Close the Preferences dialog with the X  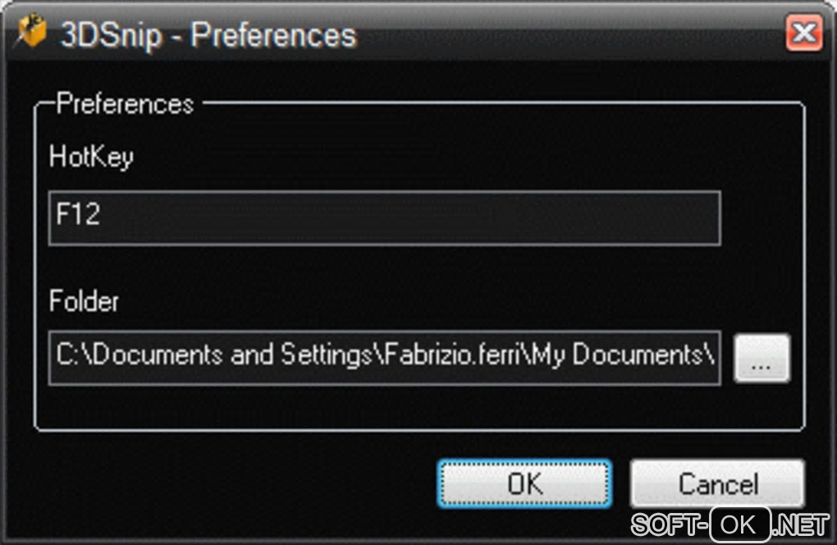coord(804,34)
